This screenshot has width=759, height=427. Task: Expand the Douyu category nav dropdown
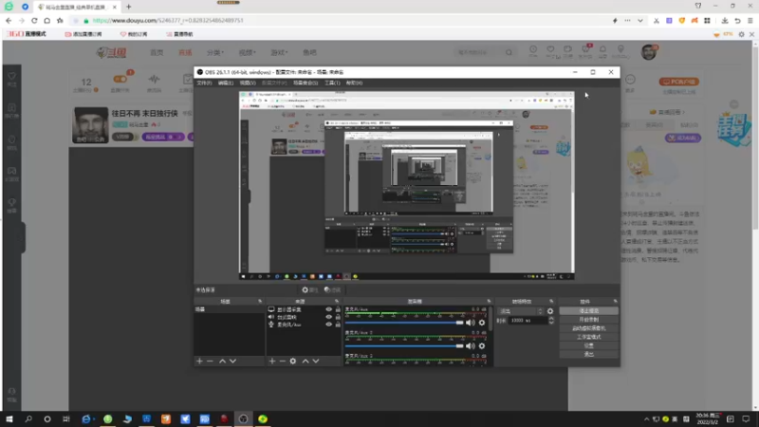pos(215,52)
